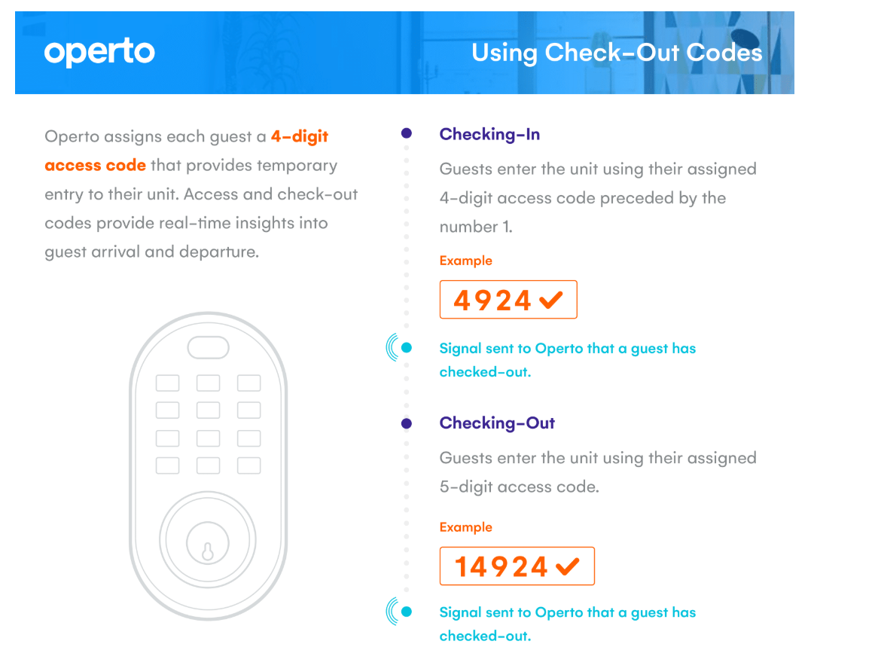Click the Checking-In heading
The height and width of the screenshot is (647, 875).
point(489,135)
